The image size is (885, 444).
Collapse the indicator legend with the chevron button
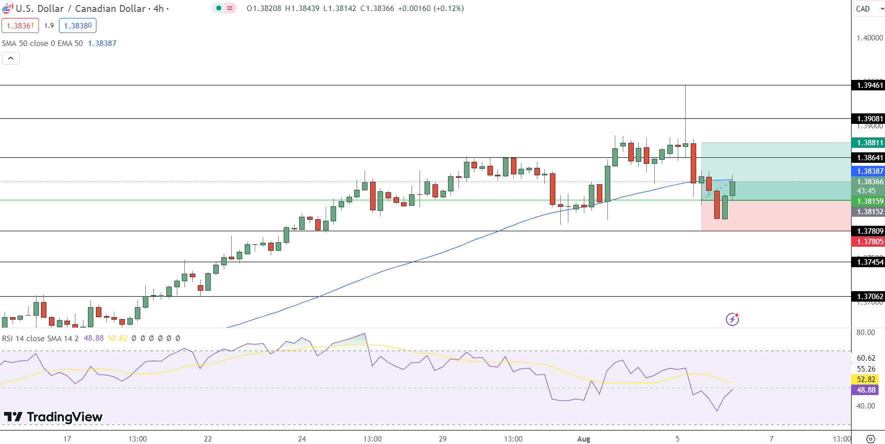pos(11,58)
